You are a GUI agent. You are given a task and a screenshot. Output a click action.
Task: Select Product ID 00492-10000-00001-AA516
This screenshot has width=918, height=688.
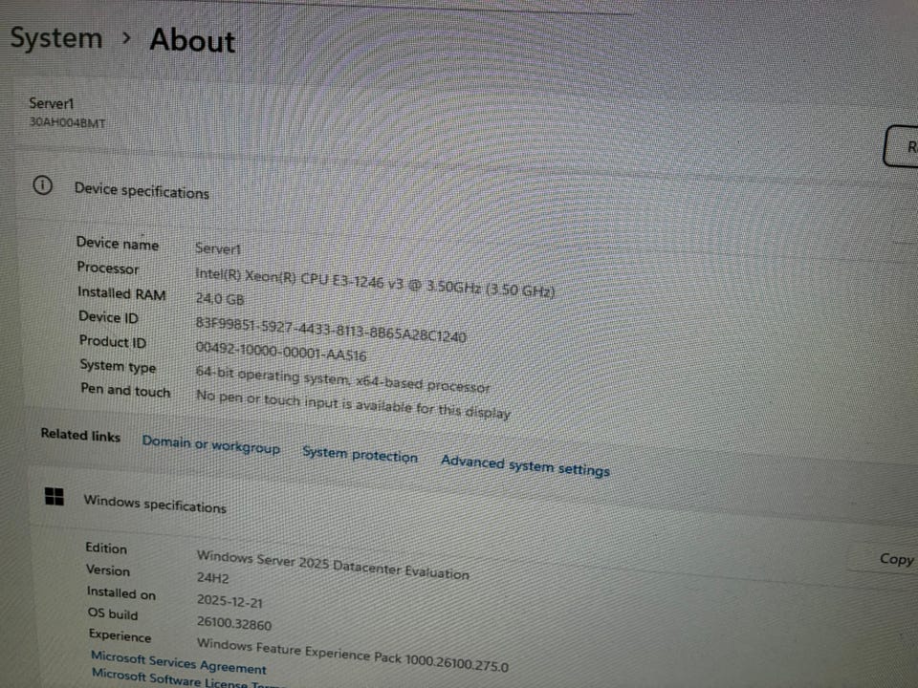(x=281, y=351)
